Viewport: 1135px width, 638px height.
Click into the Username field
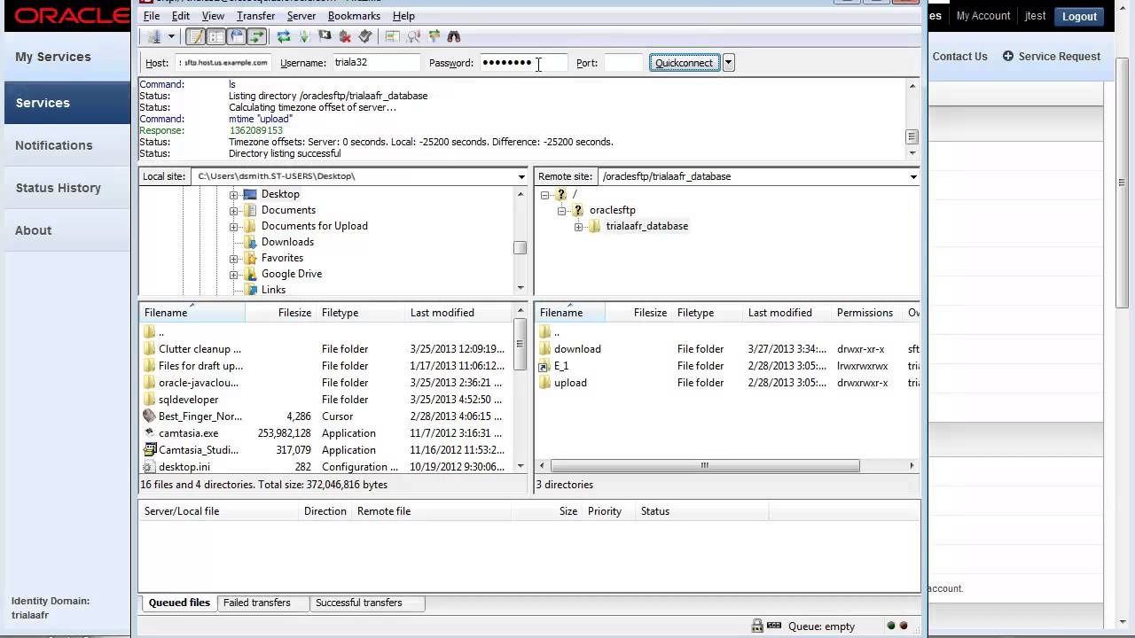376,63
